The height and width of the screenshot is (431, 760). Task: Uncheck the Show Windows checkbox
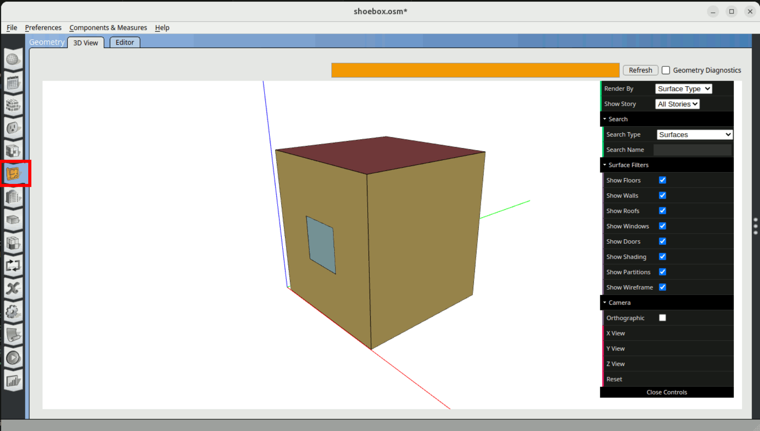click(662, 226)
